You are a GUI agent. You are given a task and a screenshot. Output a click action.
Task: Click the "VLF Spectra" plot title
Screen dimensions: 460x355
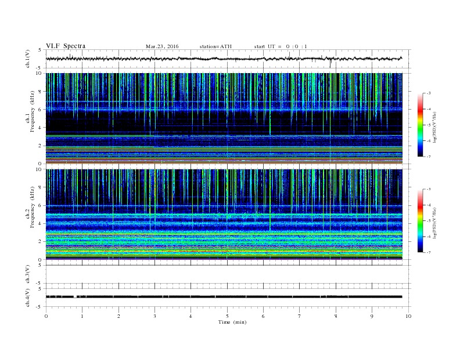click(66, 46)
